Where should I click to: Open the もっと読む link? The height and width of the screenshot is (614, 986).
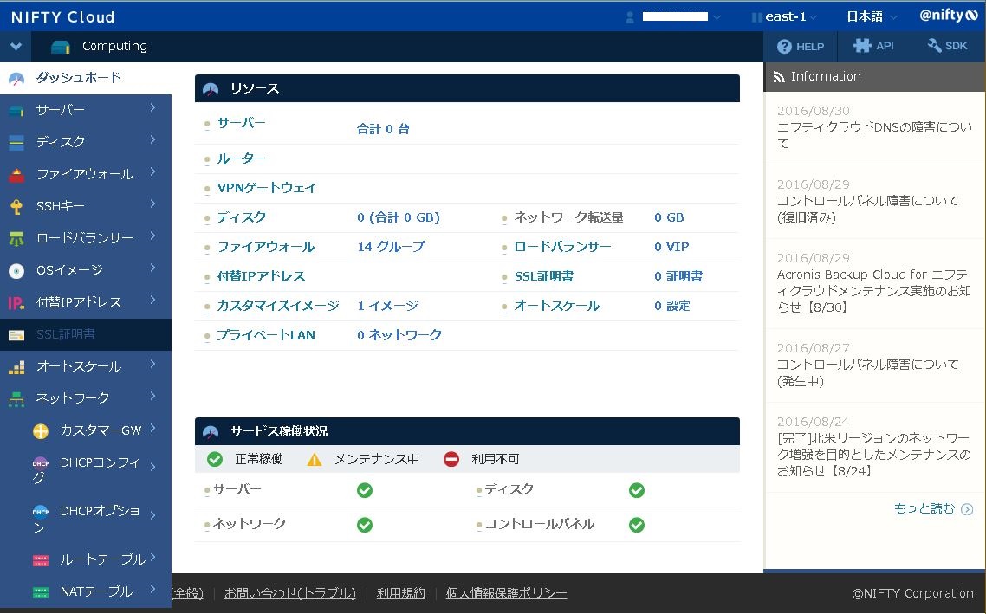924,509
